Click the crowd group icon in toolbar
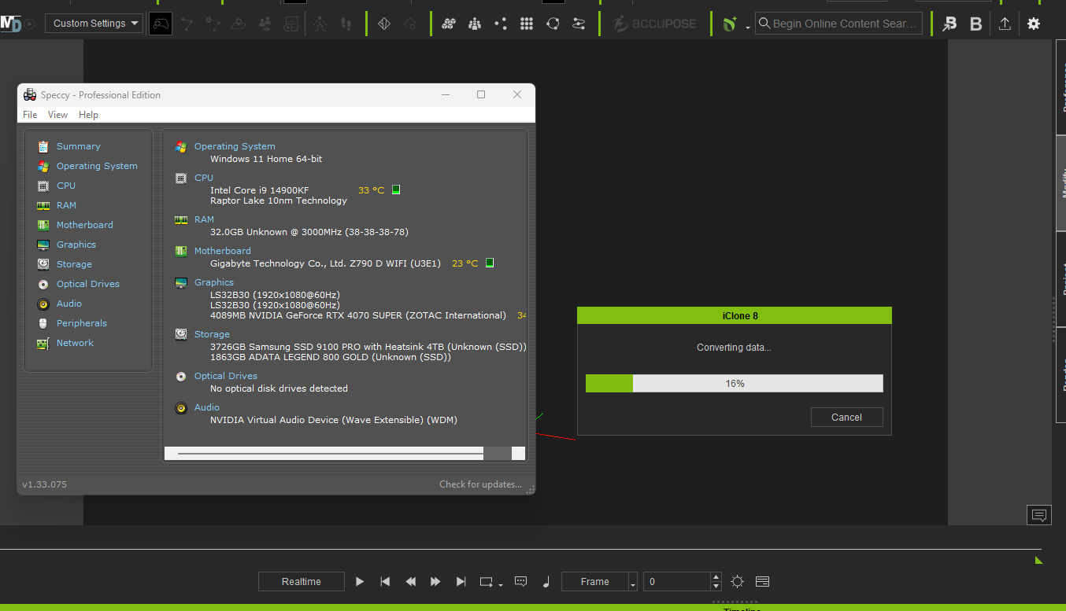This screenshot has width=1066, height=611. pyautogui.click(x=474, y=24)
